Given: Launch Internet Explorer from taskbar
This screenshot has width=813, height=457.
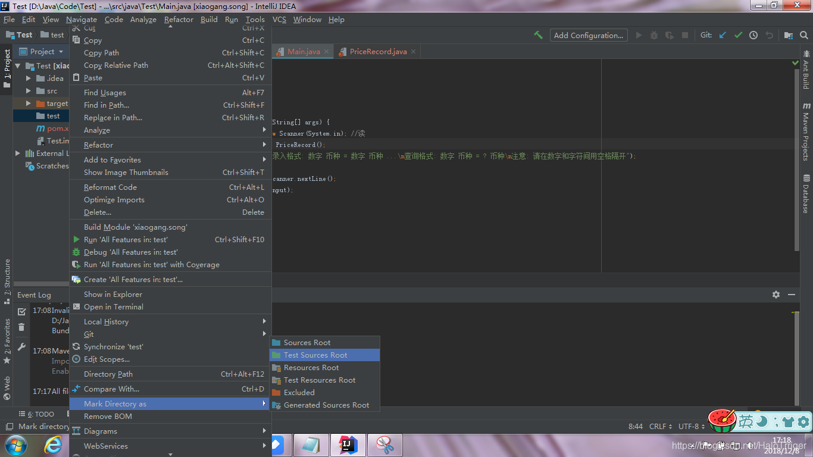Looking at the screenshot, I should click(54, 445).
